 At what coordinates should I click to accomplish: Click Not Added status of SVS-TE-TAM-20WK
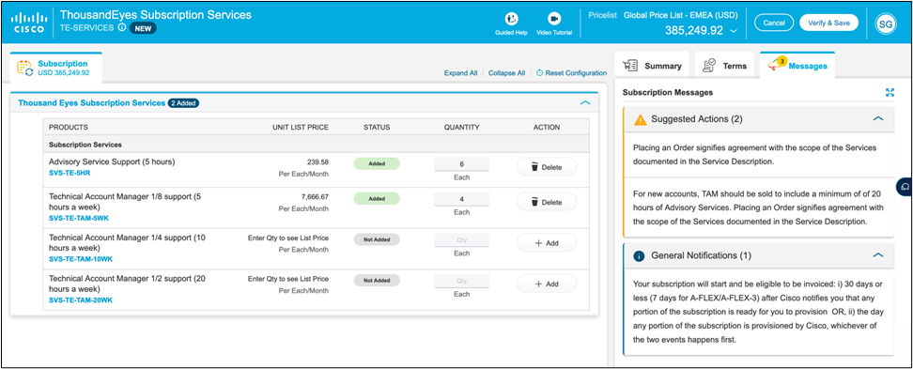point(377,280)
